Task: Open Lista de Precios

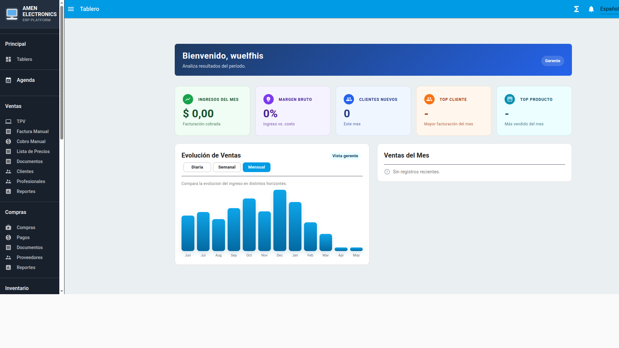Action: tap(30, 151)
